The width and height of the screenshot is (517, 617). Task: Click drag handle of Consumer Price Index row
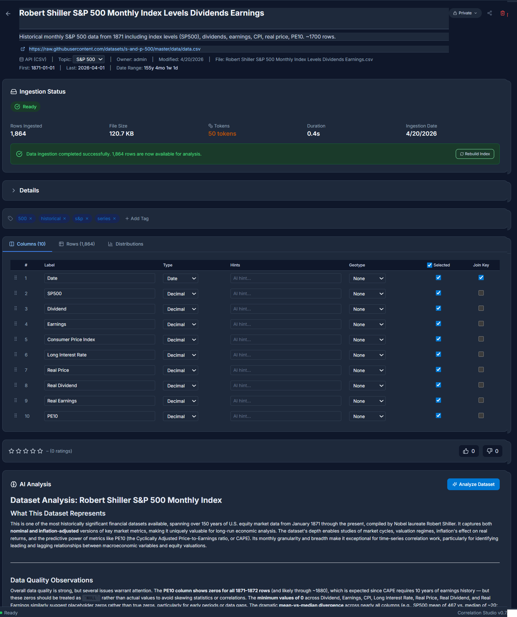[x=16, y=339]
